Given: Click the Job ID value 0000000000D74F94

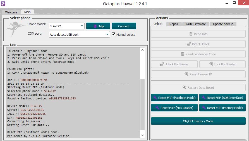Looking at the screenshot, I should tap(34, 80).
